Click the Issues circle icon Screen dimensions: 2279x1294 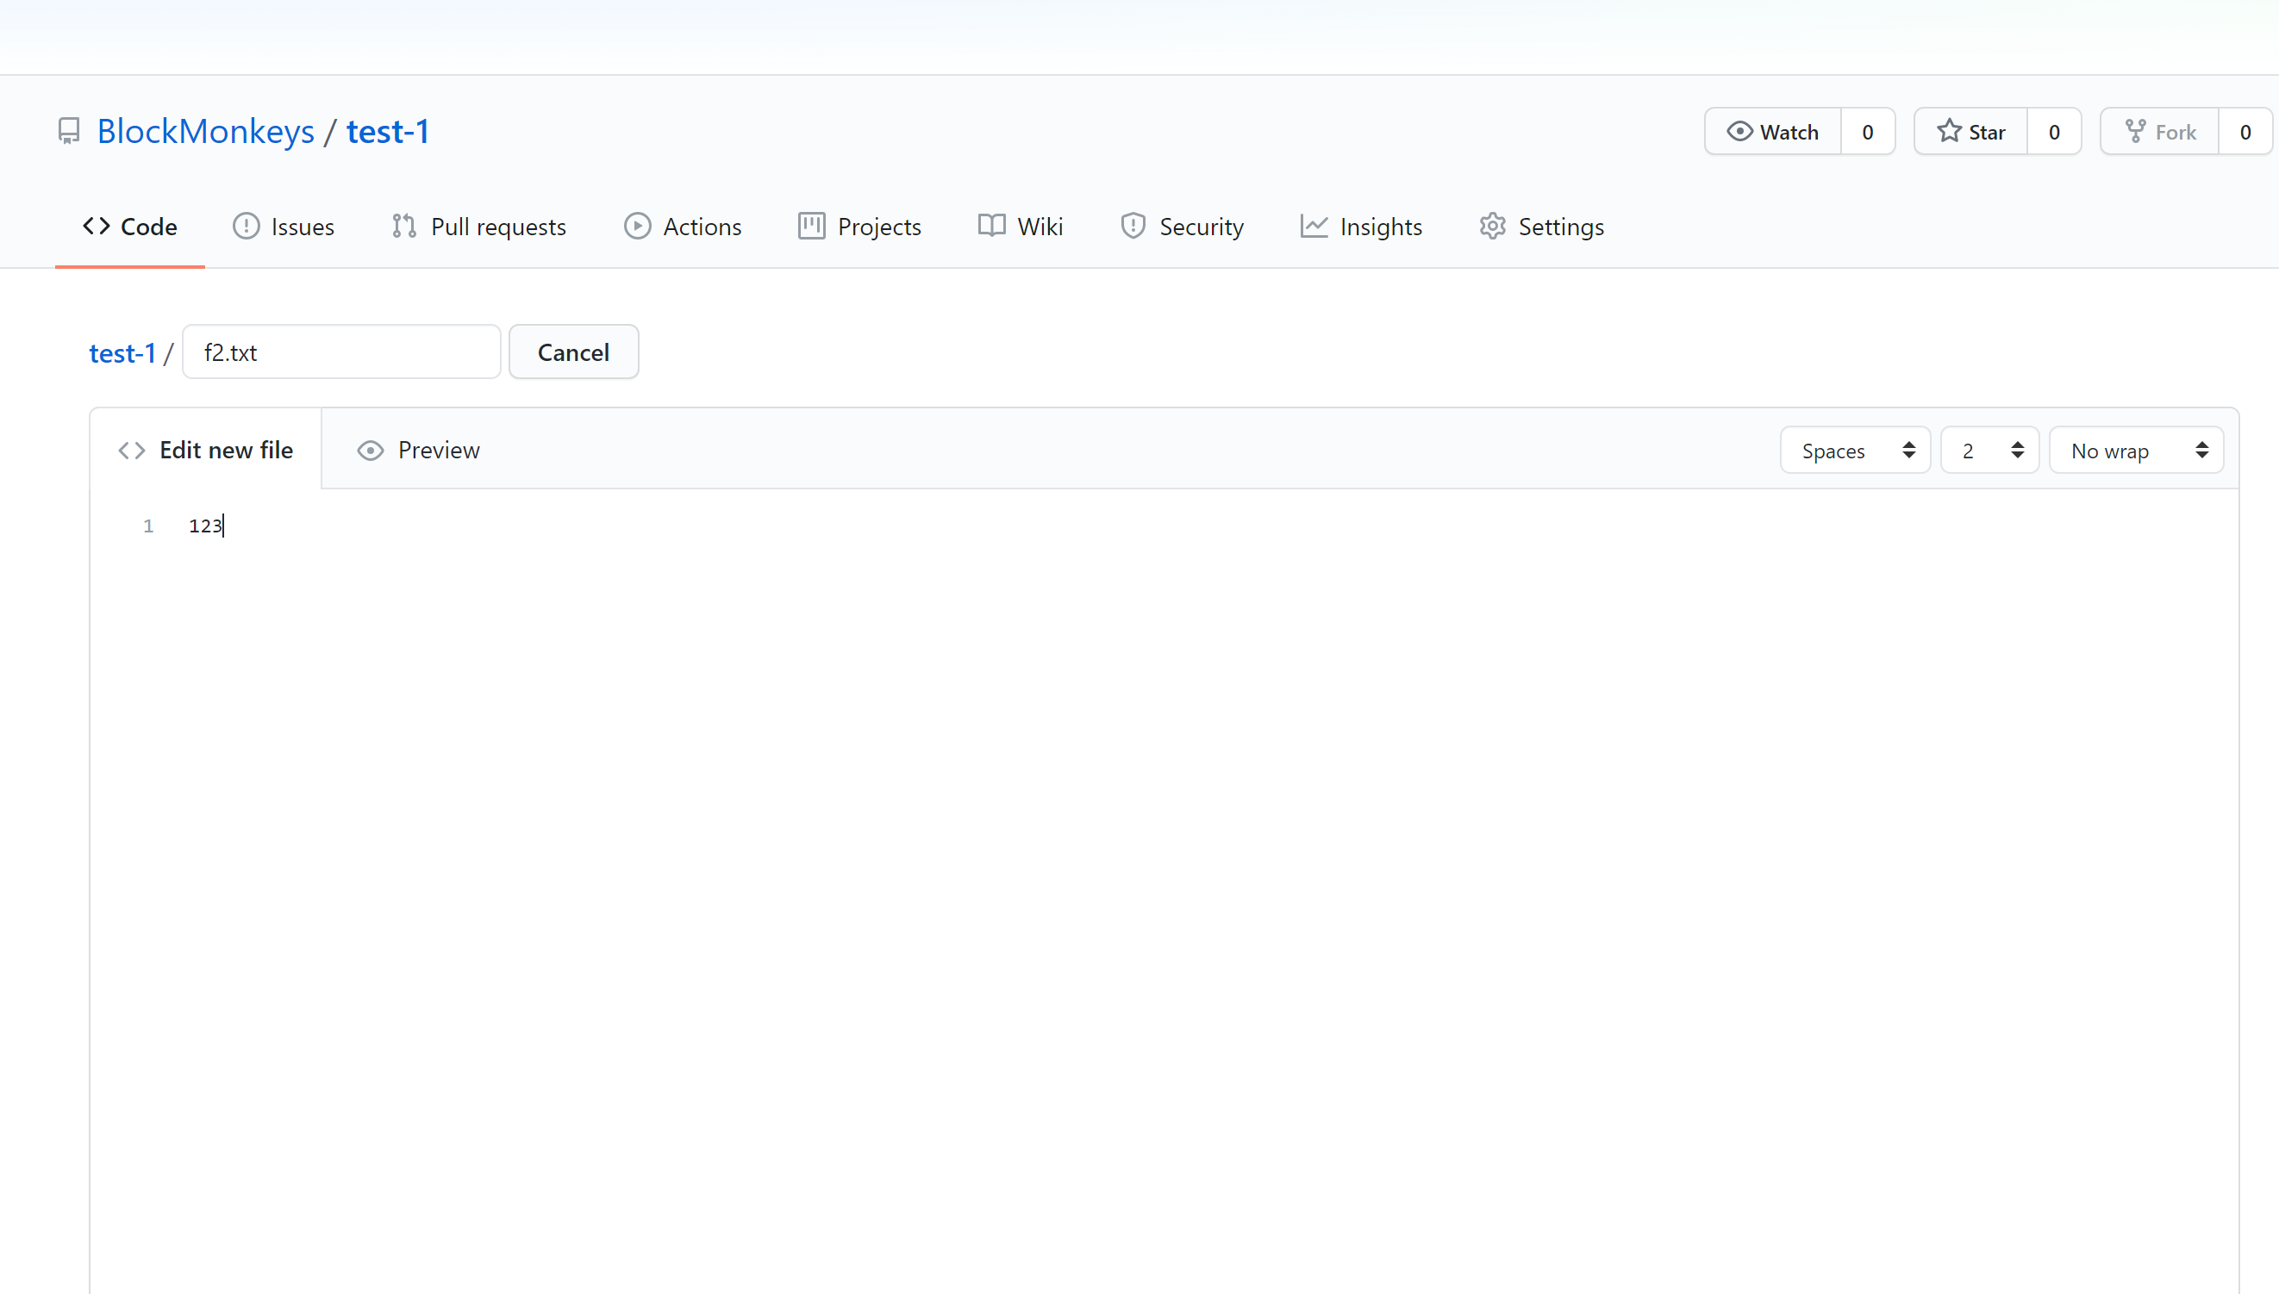(x=247, y=227)
